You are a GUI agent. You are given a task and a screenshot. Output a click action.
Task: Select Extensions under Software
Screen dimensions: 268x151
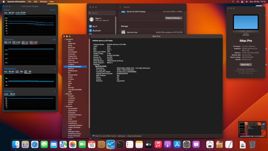point(72,117)
